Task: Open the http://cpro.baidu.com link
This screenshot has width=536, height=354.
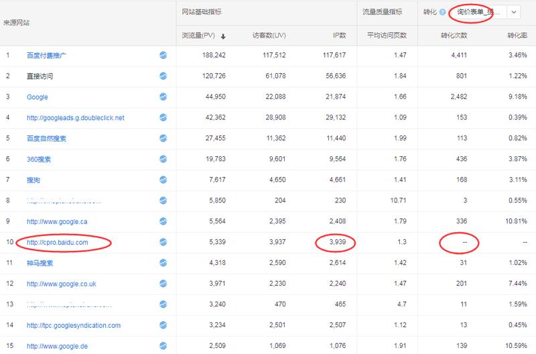Action: (57, 242)
